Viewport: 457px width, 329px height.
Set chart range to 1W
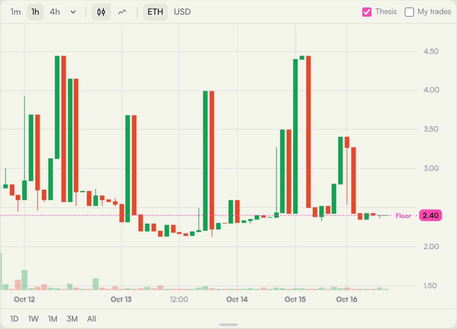(33, 319)
